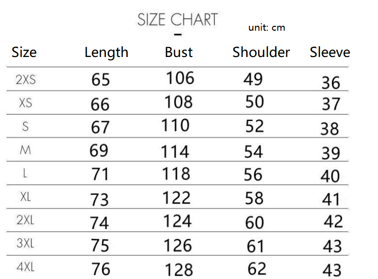
Task: Click the Shoulder column header
Action: click(x=261, y=52)
